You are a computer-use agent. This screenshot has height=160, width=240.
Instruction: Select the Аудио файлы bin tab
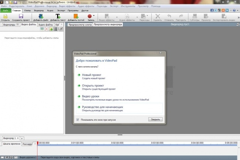tap(45, 25)
